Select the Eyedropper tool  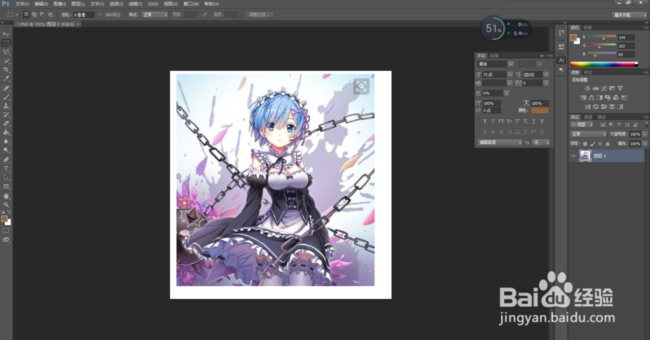tap(6, 79)
